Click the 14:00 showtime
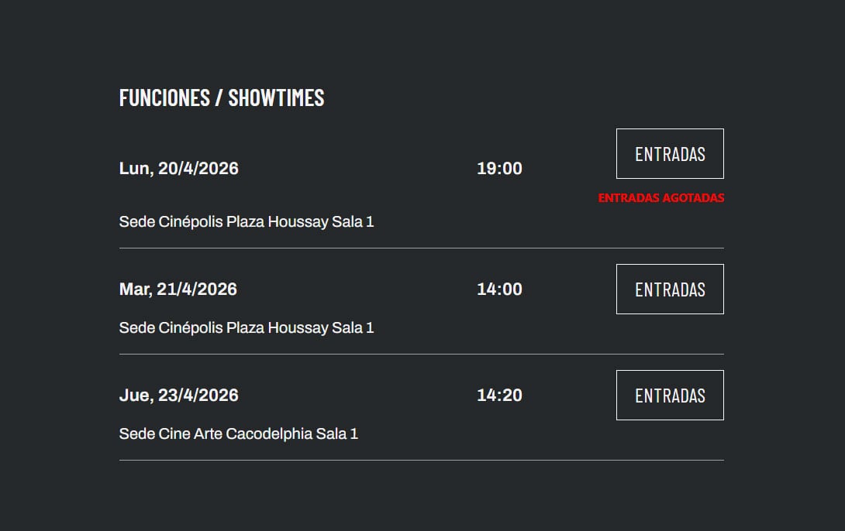Image resolution: width=845 pixels, height=531 pixels. pos(499,289)
